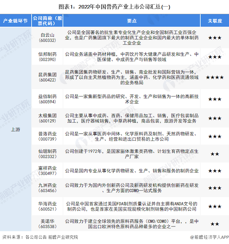Click the three-star rating for 华海药业

pyautogui.click(x=215, y=207)
